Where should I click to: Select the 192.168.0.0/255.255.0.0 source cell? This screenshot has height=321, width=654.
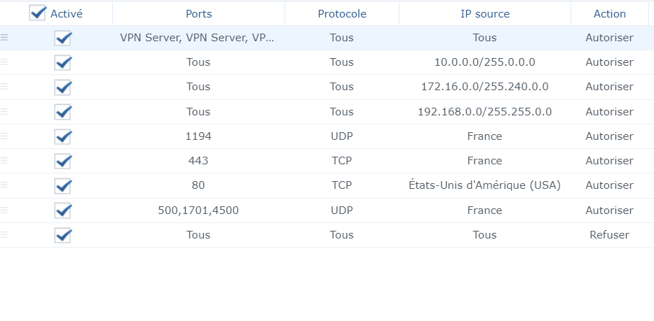coord(484,112)
